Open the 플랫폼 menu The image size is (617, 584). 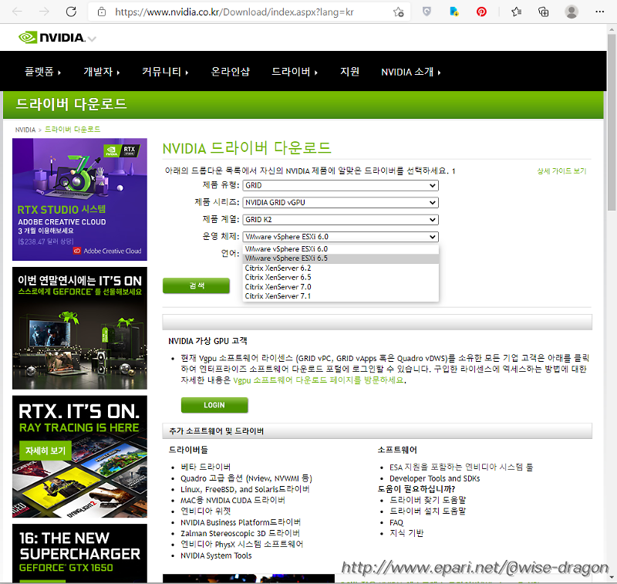coord(42,72)
